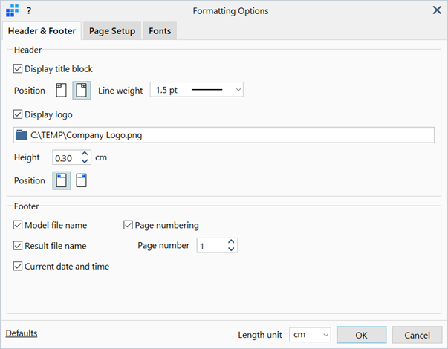448x349 pixels.
Task: Click the help question mark icon
Action: coord(28,11)
